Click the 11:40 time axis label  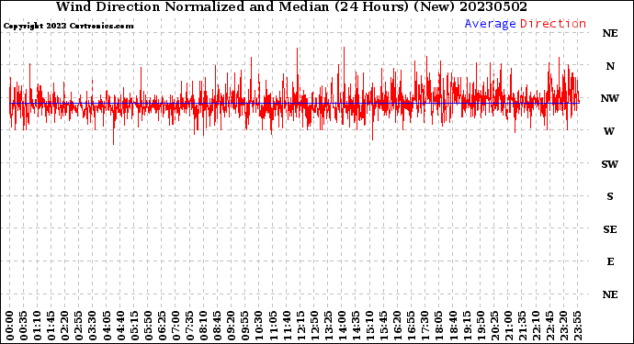click(x=287, y=326)
